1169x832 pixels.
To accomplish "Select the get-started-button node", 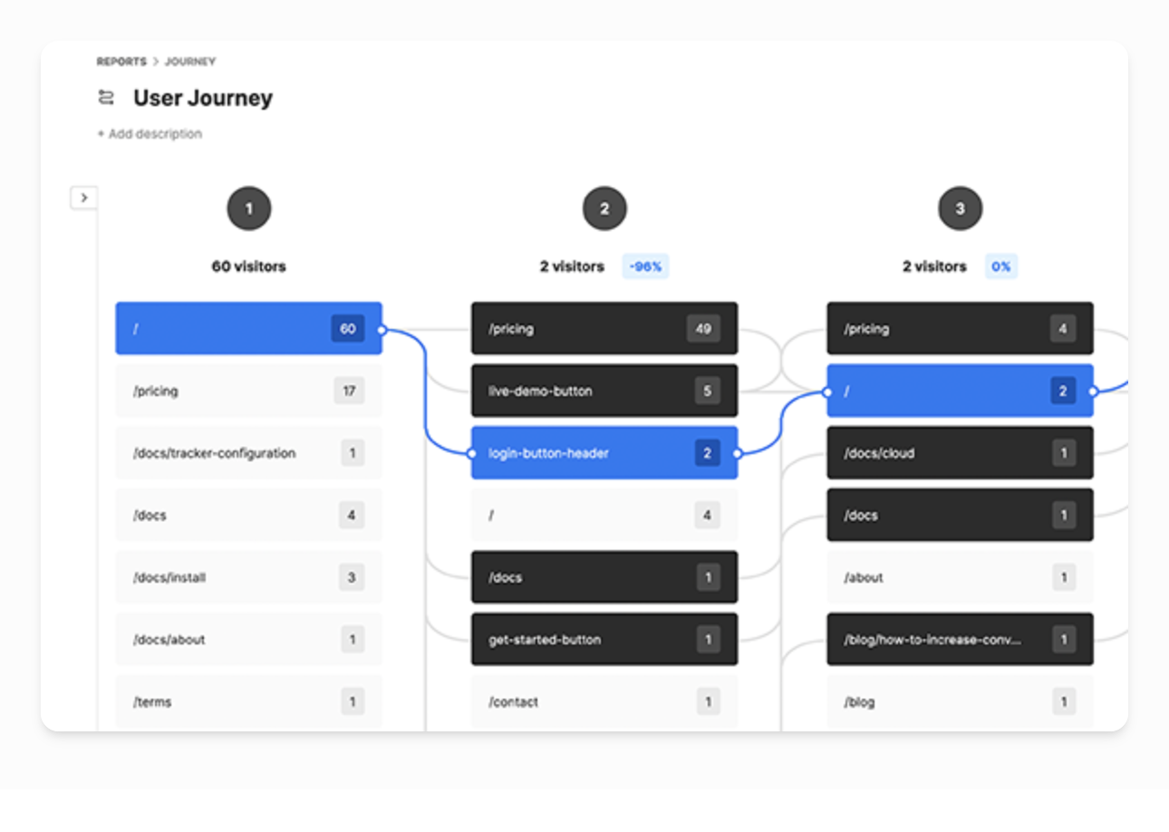I will coord(604,640).
